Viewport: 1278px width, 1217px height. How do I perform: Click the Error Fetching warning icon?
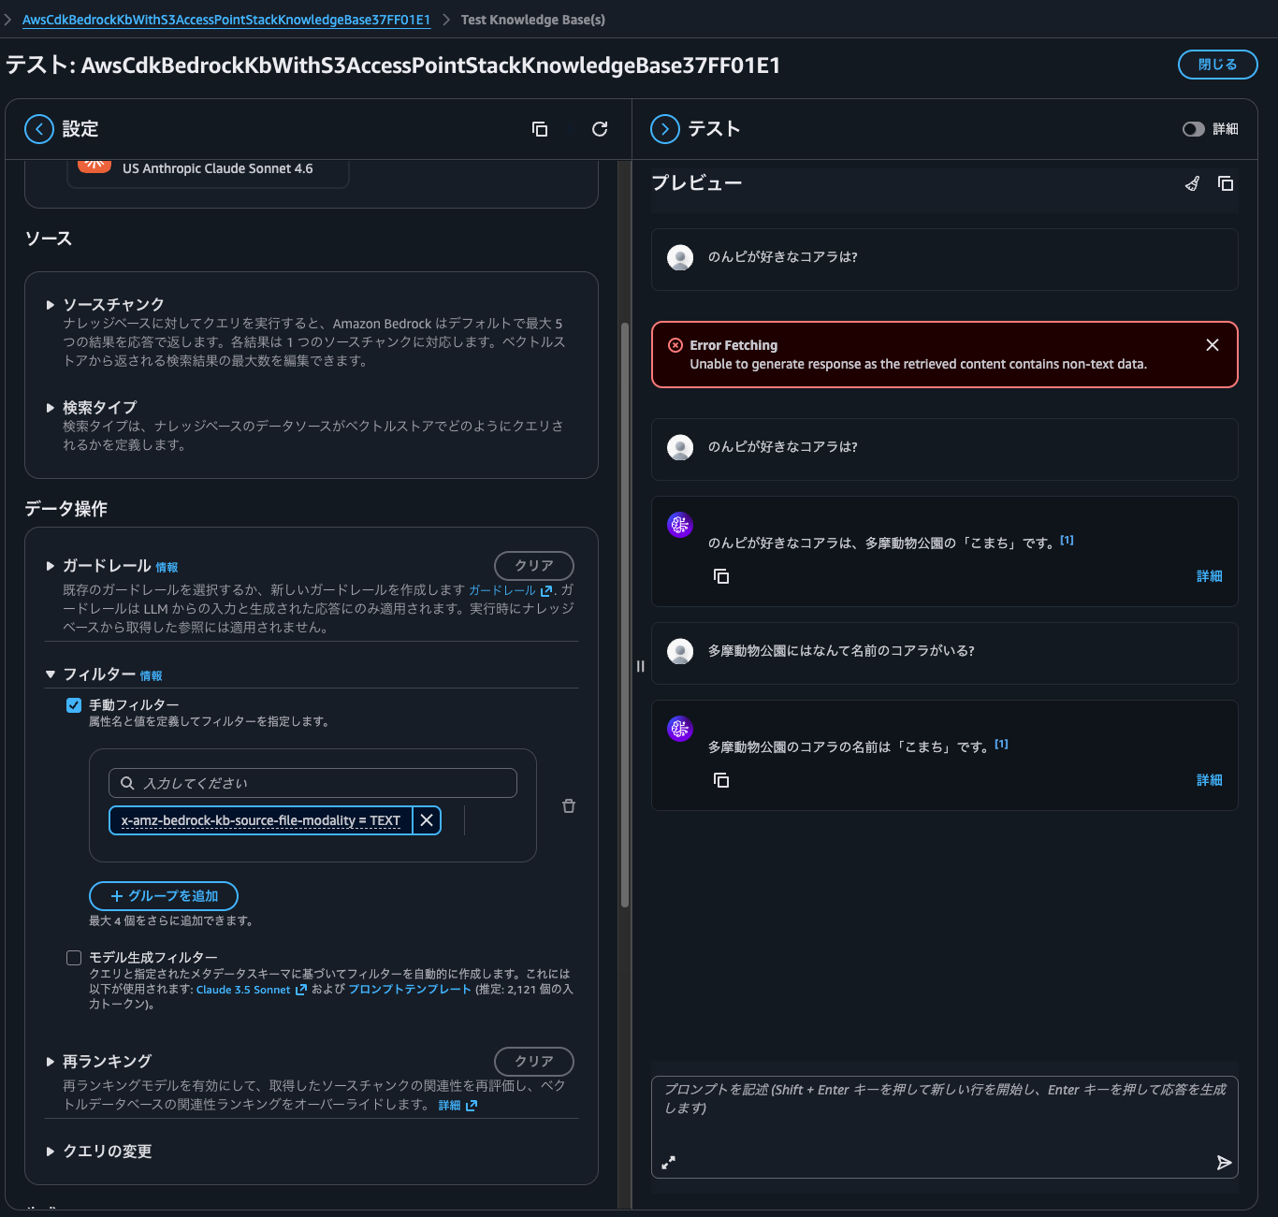click(x=675, y=345)
